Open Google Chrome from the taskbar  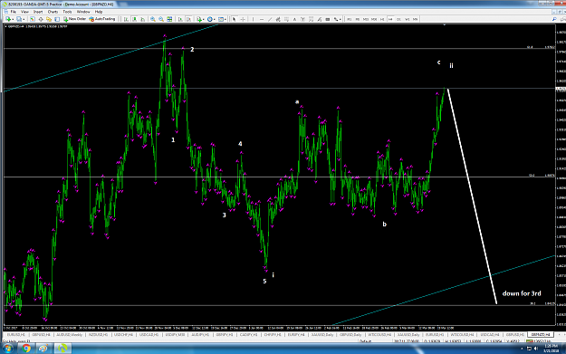pos(26,349)
